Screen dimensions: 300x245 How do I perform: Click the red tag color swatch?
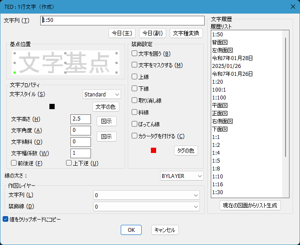pyautogui.click(x=153, y=150)
